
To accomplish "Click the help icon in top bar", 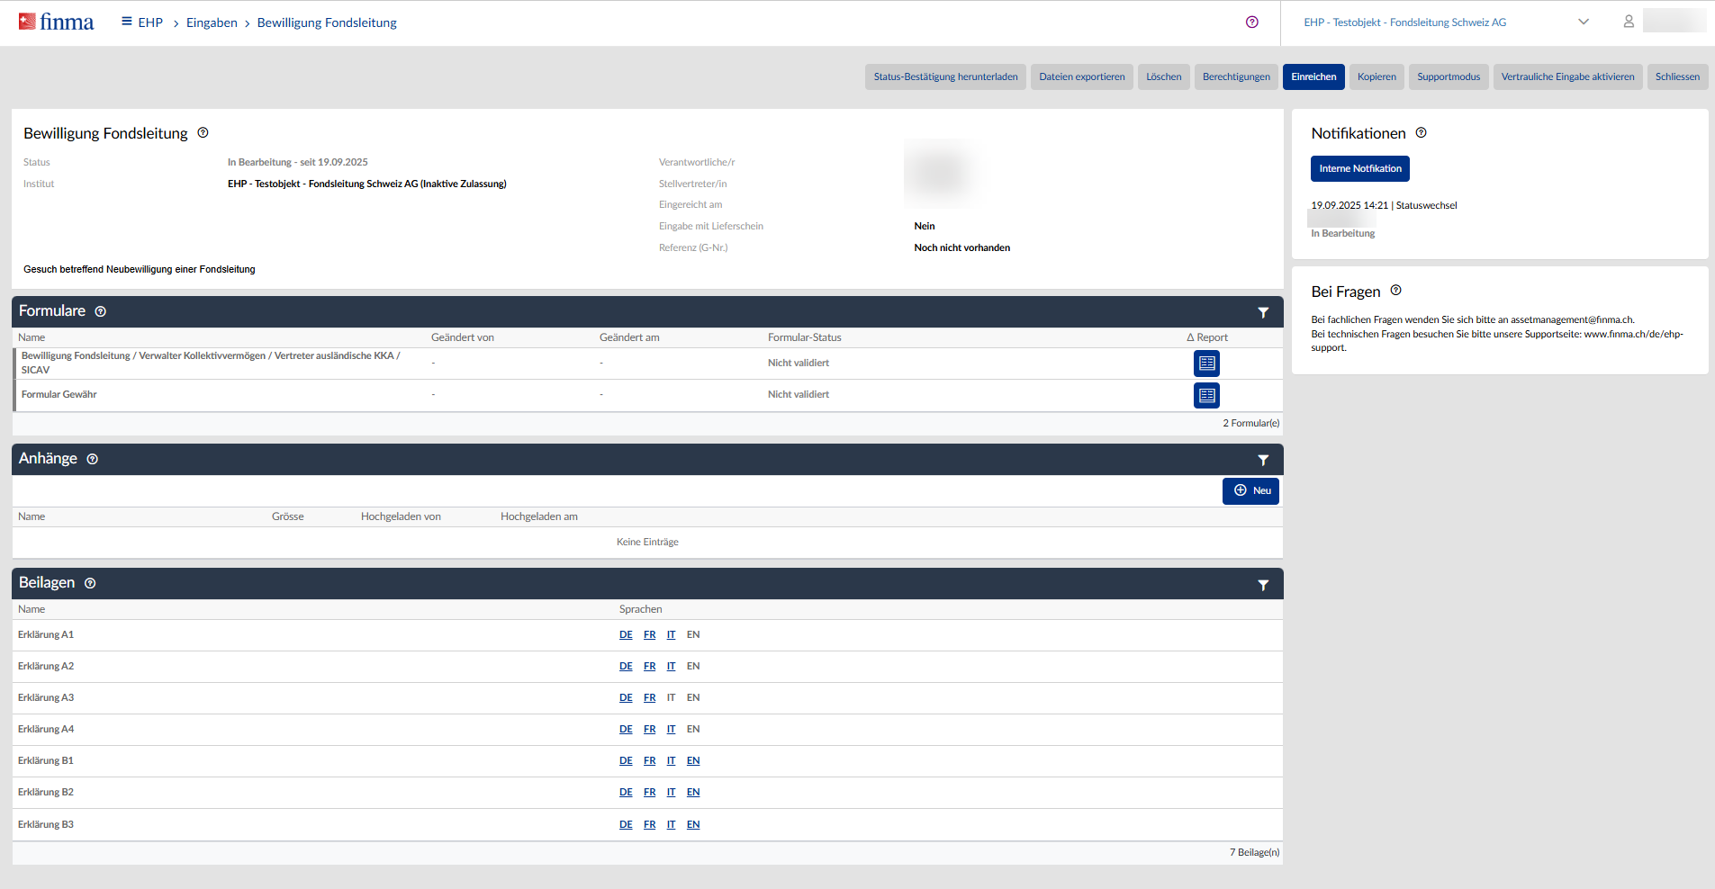I will point(1251,22).
